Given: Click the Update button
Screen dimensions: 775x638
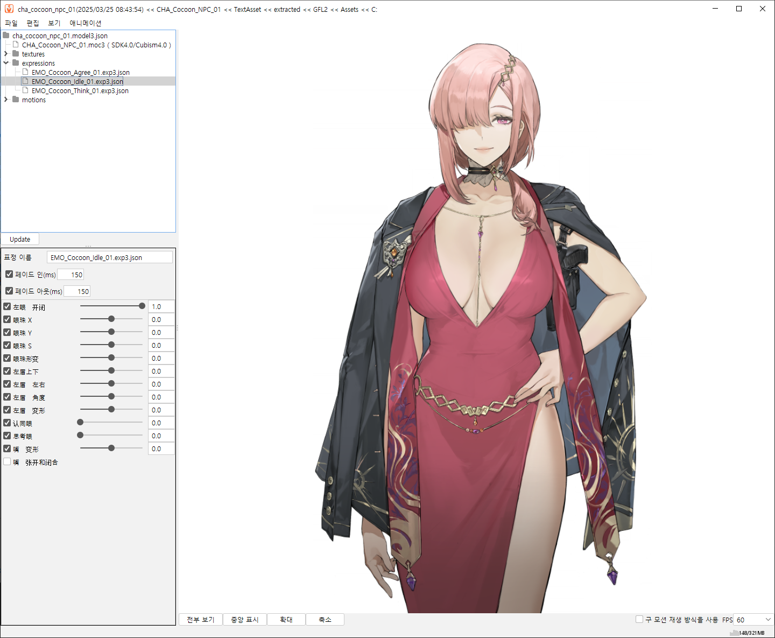Looking at the screenshot, I should tap(20, 239).
